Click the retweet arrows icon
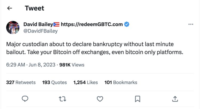The width and height of the screenshot is (200, 109). (x=62, y=99)
